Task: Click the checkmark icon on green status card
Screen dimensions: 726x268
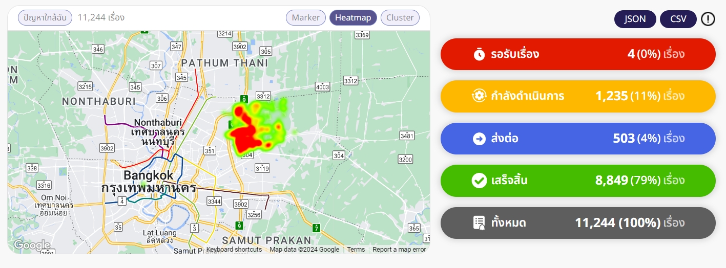Action: tap(479, 181)
